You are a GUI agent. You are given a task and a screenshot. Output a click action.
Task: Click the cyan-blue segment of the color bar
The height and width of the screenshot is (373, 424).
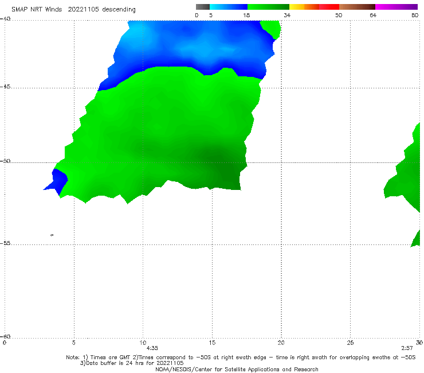tap(229, 7)
